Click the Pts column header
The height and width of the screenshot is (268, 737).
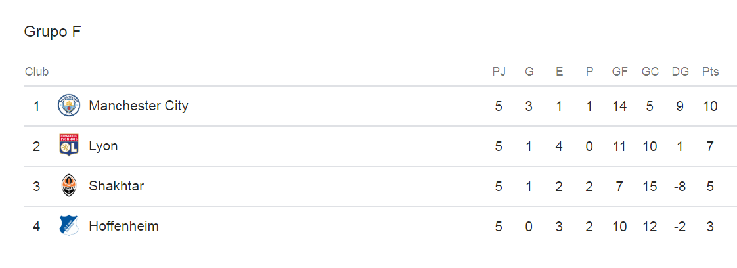(x=710, y=72)
